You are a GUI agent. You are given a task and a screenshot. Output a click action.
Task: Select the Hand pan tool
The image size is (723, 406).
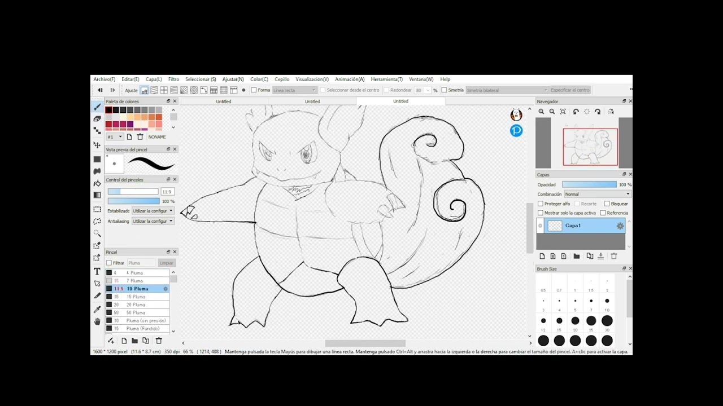click(97, 321)
